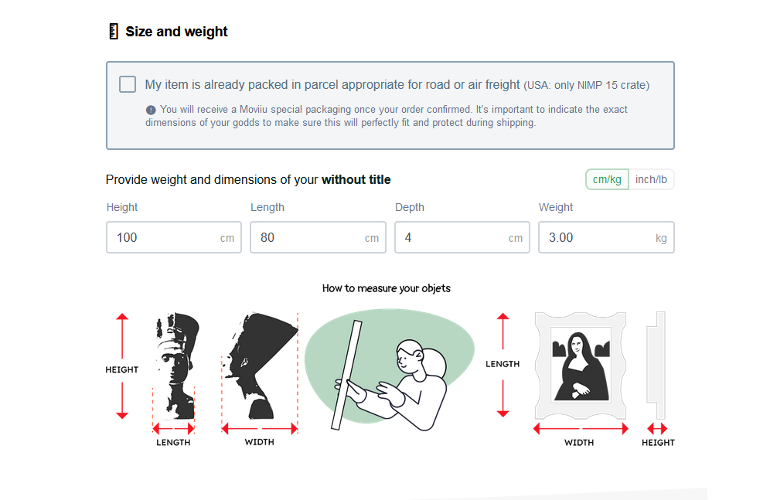
Task: Click the person measuring with ruler illustration
Action: coord(389,371)
